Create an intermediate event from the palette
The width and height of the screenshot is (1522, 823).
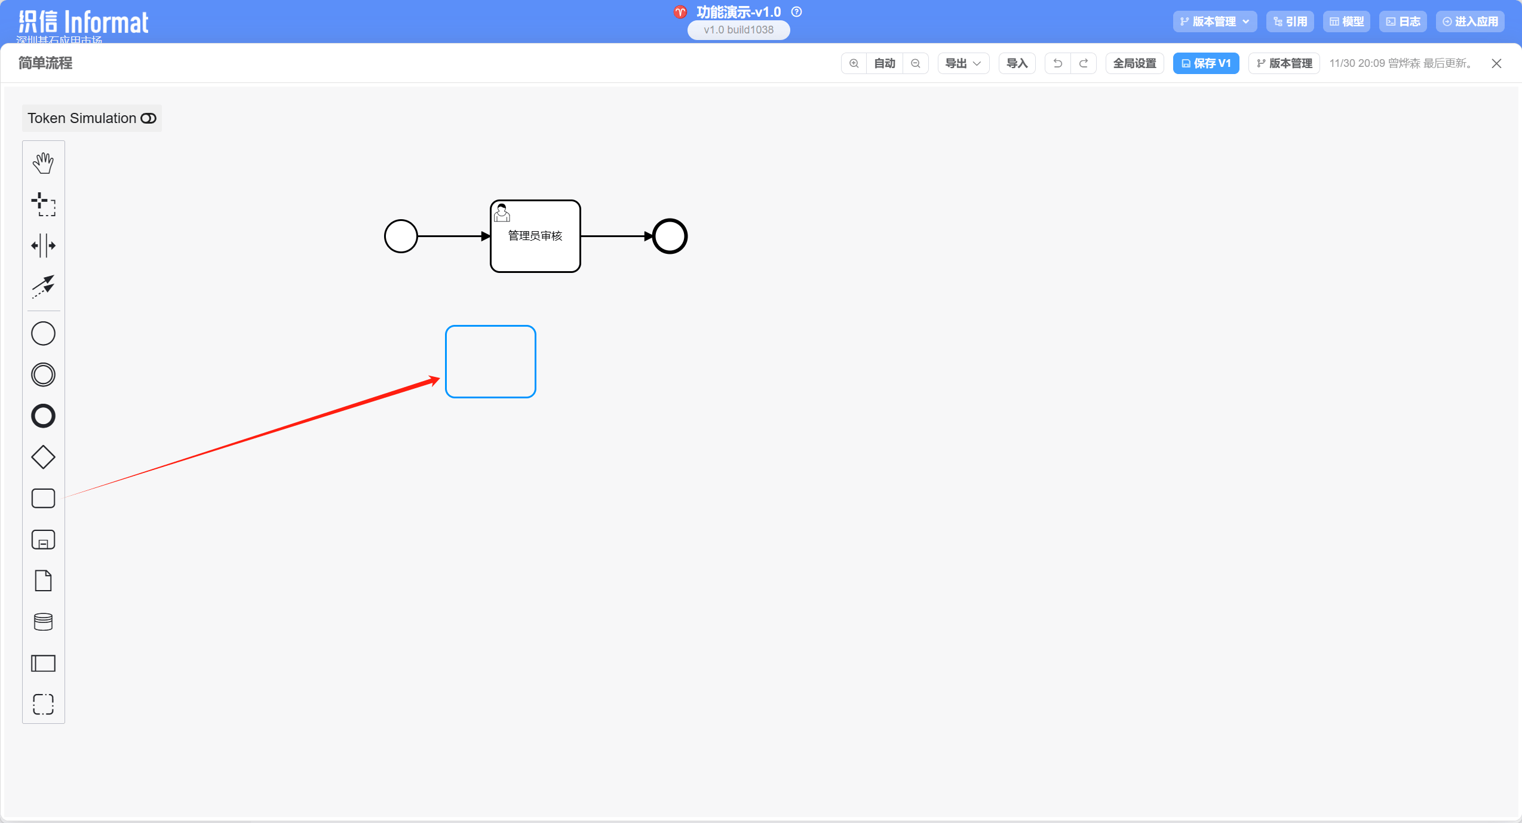coord(43,374)
